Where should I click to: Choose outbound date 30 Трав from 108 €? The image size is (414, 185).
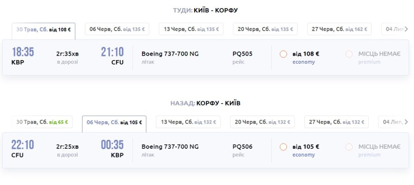[x=44, y=29]
